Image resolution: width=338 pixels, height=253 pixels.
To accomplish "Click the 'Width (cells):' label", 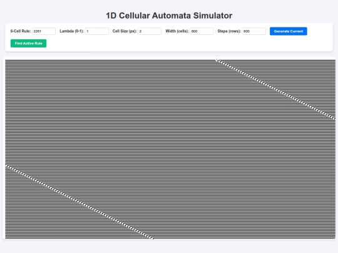I will 177,31.
